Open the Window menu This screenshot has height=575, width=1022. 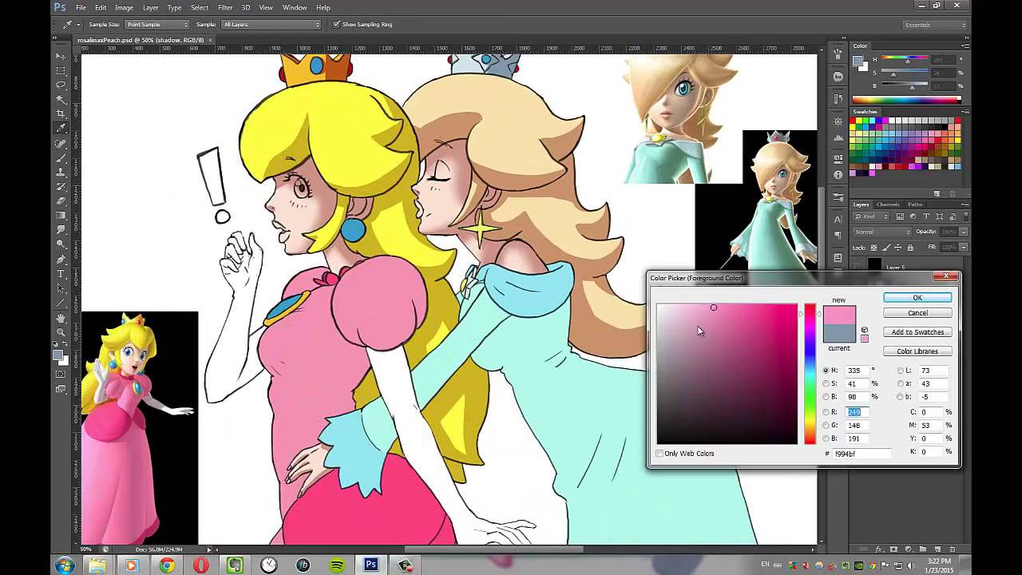coord(295,7)
